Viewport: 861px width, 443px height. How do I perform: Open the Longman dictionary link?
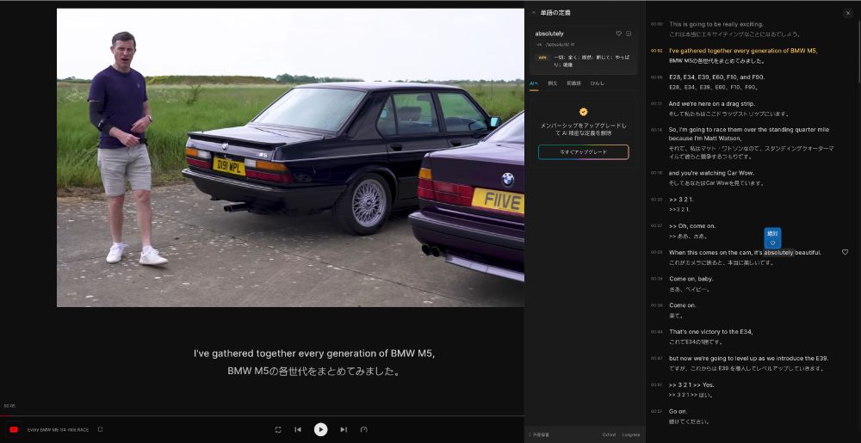click(x=631, y=434)
